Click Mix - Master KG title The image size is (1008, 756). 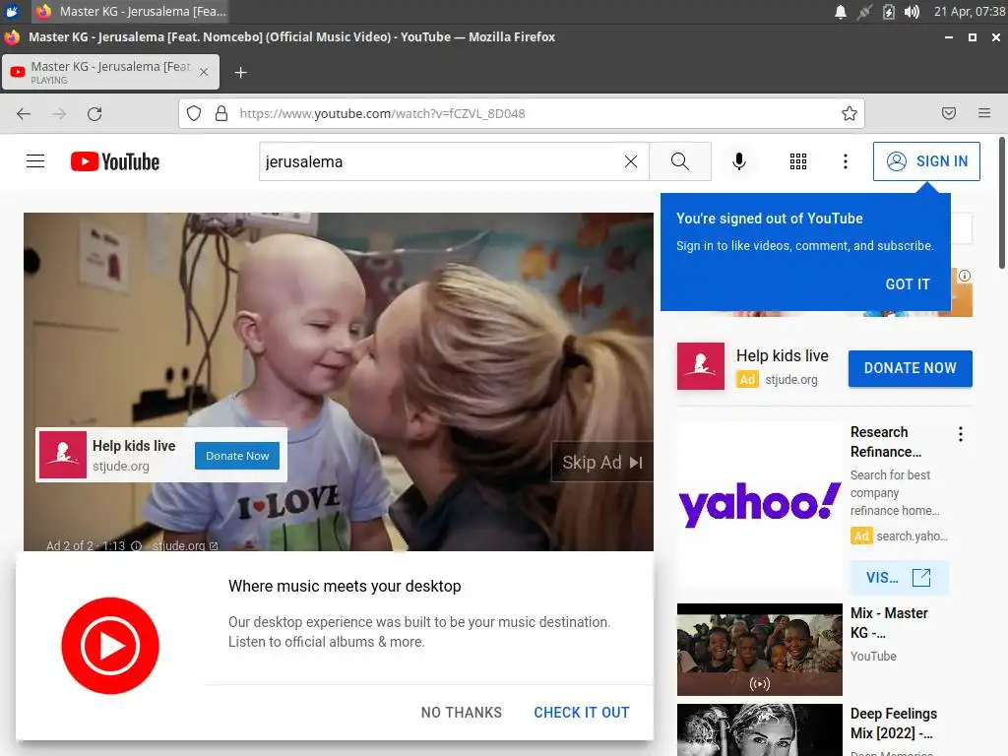(889, 623)
